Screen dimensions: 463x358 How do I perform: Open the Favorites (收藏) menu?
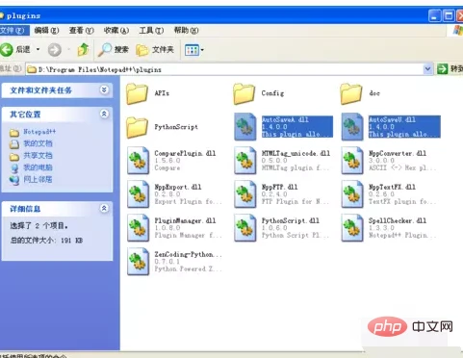[116, 31]
